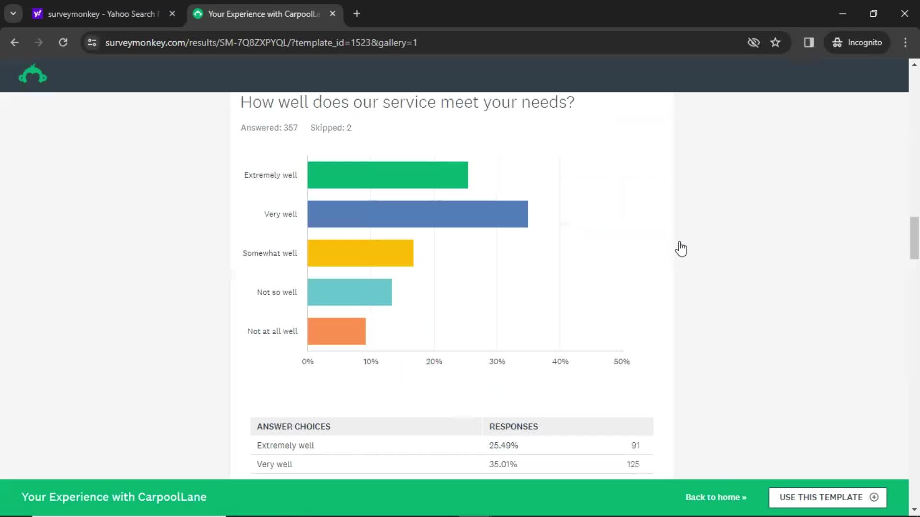The image size is (920, 517).
Task: Click the vertical scrollbar thumb
Action: tap(914, 238)
